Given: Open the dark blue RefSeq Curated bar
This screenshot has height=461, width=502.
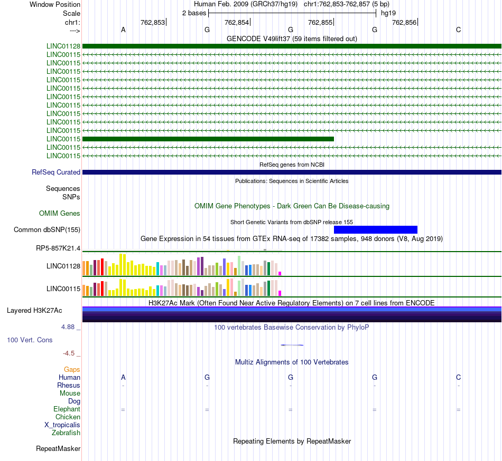Looking at the screenshot, I should pyautogui.click(x=292, y=172).
